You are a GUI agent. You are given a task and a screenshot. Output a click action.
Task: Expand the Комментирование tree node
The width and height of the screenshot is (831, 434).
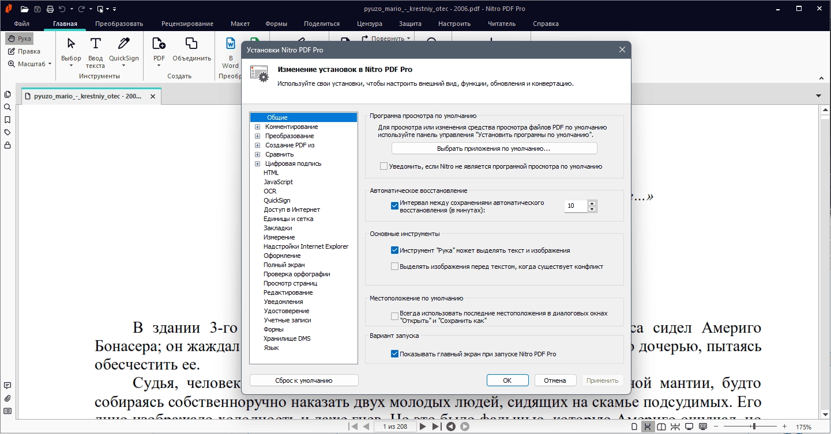[257, 127]
